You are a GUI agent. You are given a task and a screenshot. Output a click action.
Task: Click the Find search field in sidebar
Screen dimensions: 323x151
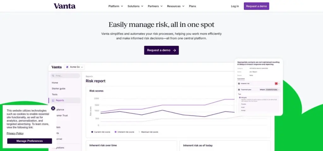(x=65, y=76)
